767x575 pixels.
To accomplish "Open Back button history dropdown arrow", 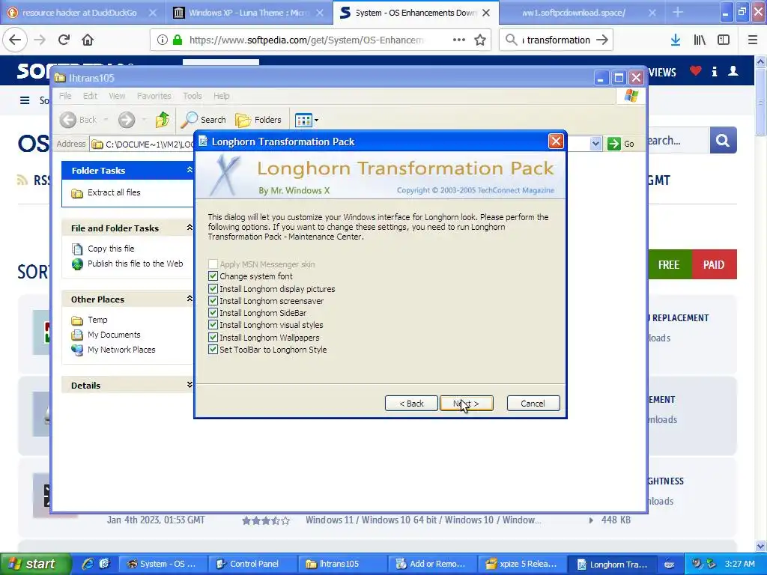I will [106, 120].
